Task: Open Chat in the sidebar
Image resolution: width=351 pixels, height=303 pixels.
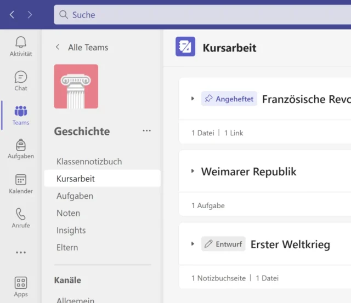Action: [x=21, y=77]
